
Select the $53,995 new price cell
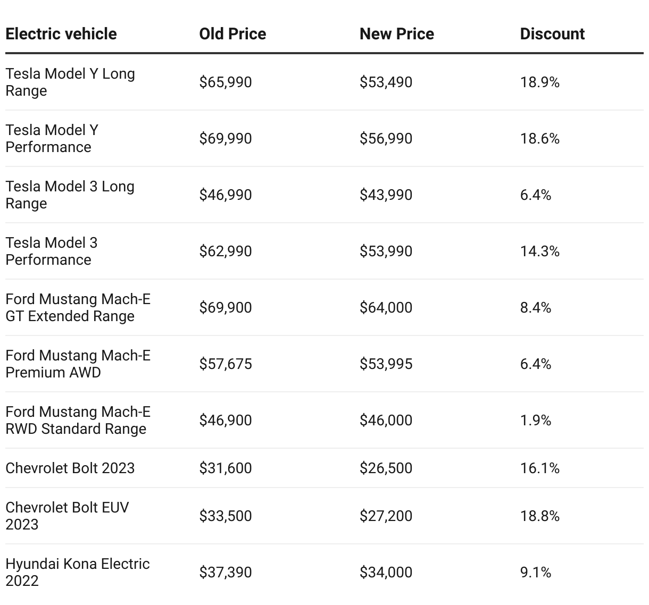[x=386, y=364]
